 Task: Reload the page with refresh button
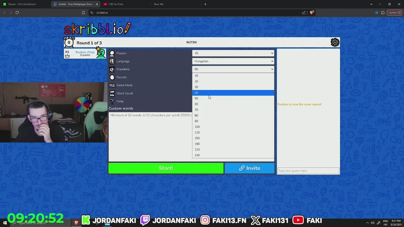tap(17, 13)
